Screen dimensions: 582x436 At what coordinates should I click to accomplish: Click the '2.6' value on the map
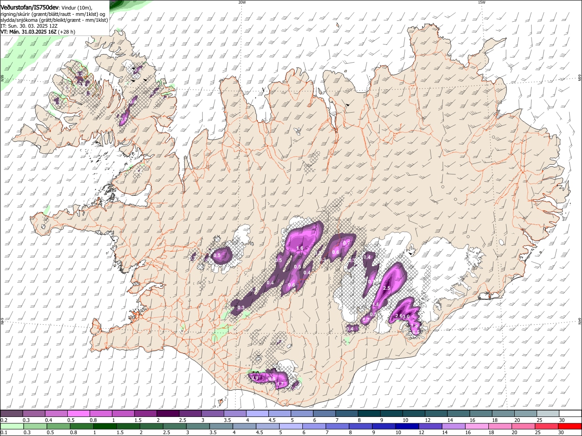click(x=399, y=316)
